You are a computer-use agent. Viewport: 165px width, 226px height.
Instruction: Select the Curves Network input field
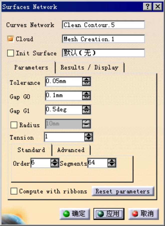(x=103, y=25)
